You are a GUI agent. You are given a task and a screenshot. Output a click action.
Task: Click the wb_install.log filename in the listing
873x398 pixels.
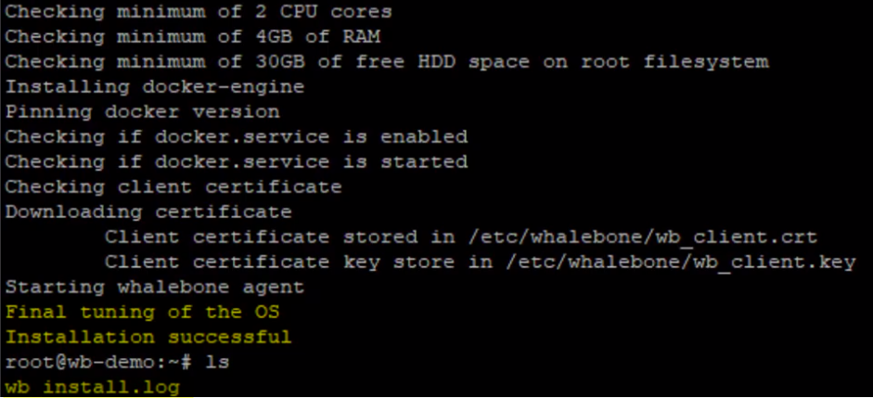[93, 388]
